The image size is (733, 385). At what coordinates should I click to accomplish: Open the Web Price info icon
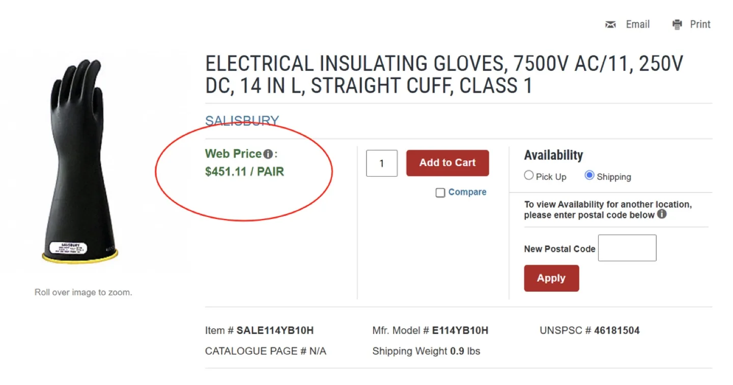pyautogui.click(x=268, y=154)
